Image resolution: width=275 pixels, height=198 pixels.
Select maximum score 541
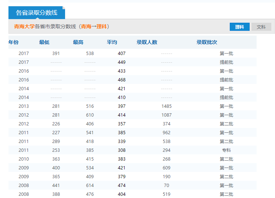click(x=90, y=133)
